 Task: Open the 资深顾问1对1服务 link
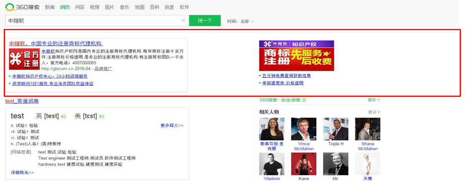click(x=52, y=84)
